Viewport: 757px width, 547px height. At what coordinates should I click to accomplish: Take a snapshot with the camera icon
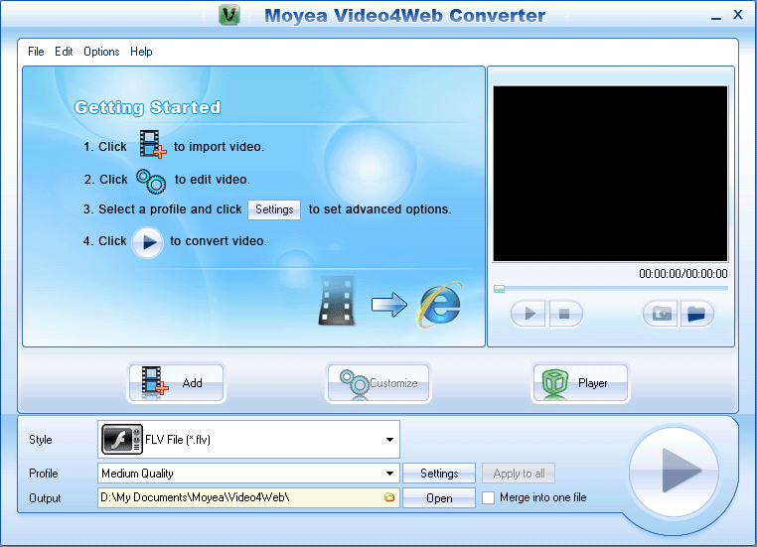661,314
